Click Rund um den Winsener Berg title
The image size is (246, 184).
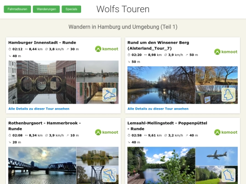click(158, 45)
